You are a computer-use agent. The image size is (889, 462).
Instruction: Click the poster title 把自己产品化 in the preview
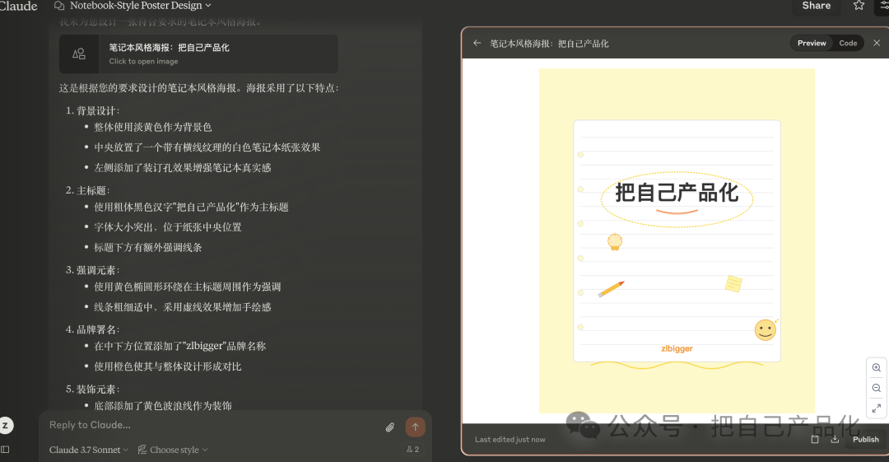pyautogui.click(x=677, y=193)
